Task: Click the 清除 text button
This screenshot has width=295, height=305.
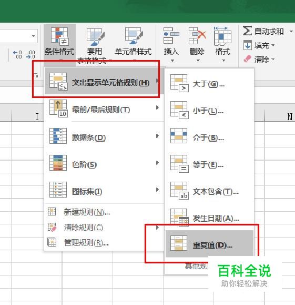Action: [x=261, y=59]
